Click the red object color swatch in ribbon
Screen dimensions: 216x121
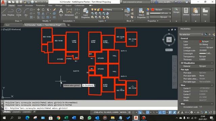click(153, 10)
